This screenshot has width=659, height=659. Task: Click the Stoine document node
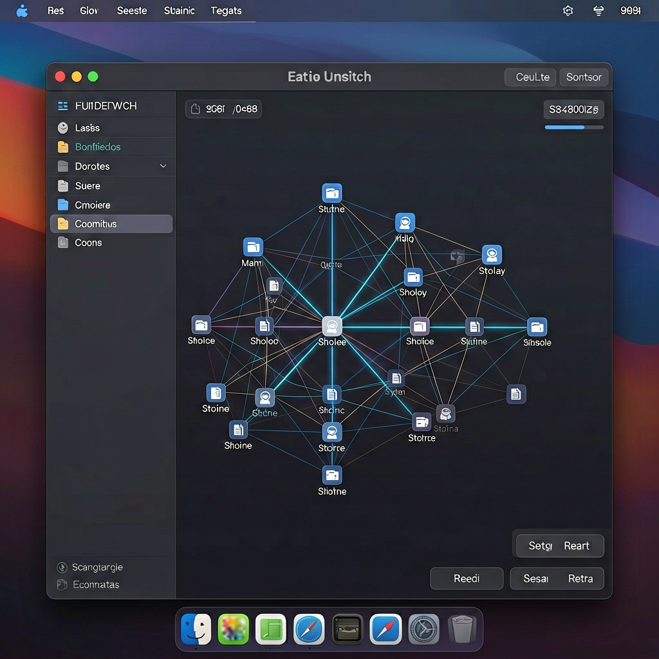216,393
